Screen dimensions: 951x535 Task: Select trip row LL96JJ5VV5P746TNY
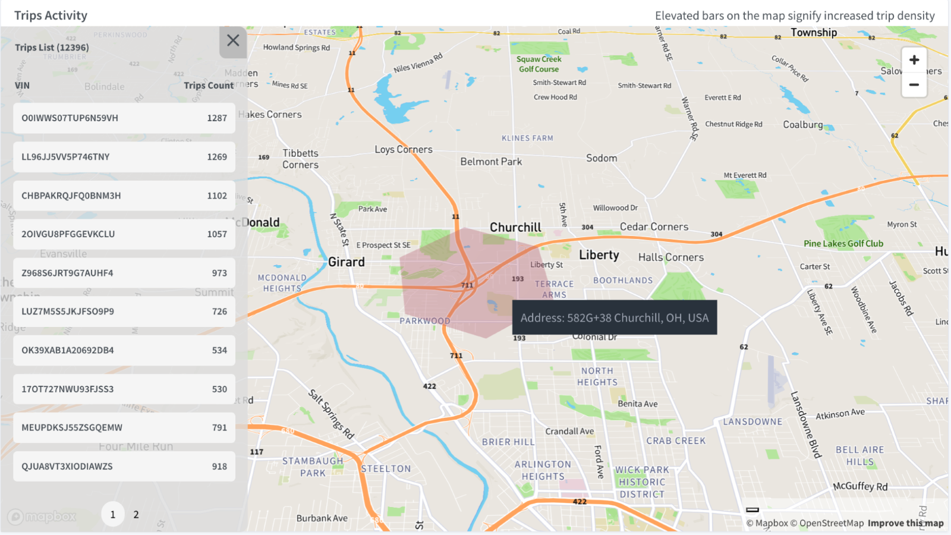(124, 157)
